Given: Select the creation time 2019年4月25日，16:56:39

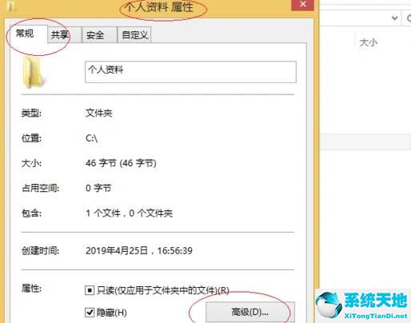Looking at the screenshot, I should [139, 250].
